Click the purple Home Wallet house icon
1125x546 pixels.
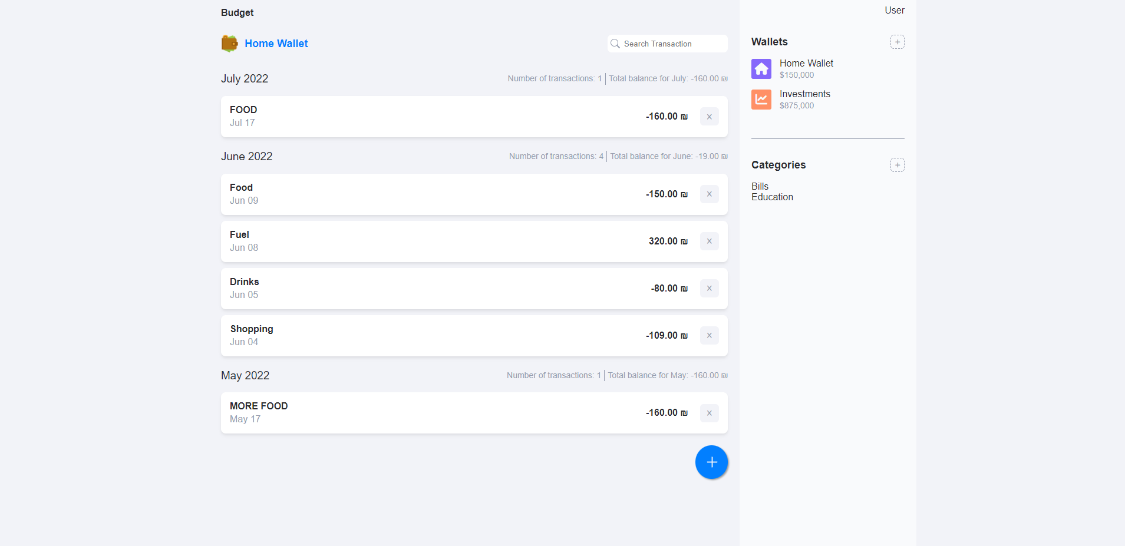pyautogui.click(x=761, y=69)
